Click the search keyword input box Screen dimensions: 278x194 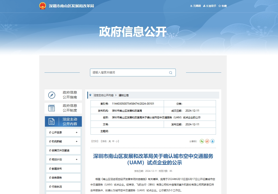point(130,72)
